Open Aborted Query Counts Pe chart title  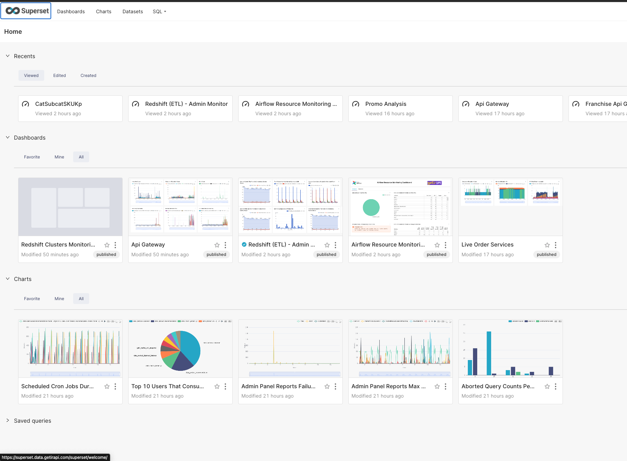pos(498,386)
